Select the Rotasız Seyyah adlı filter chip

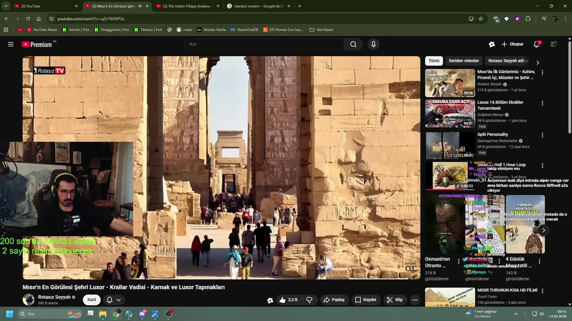508,61
